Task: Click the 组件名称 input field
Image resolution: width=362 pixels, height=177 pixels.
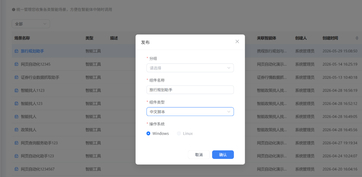Action: point(190,90)
